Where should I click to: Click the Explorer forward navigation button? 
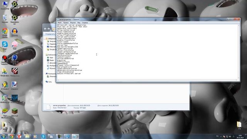pos(49,29)
